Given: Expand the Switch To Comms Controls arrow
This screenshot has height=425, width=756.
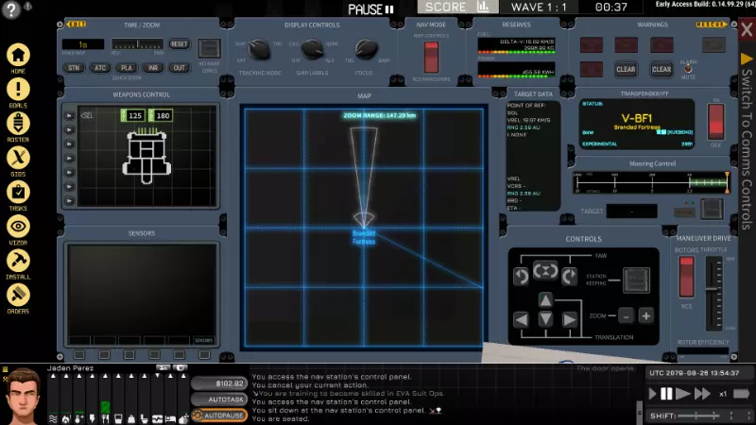Looking at the screenshot, I should pos(747,59).
